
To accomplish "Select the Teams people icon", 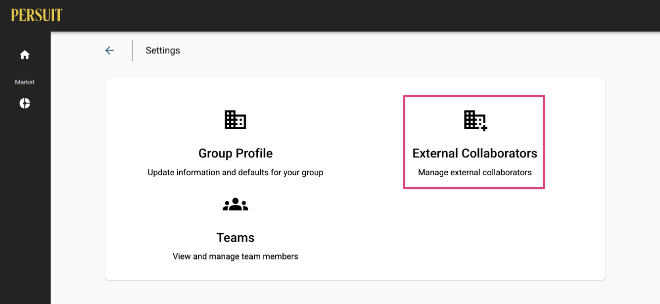I will tap(236, 204).
